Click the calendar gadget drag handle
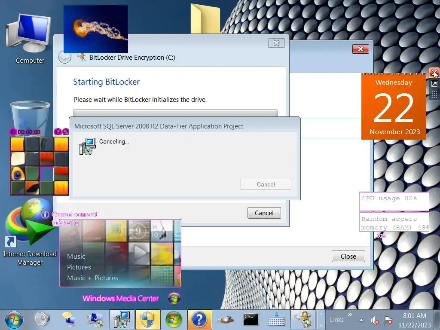 point(434,95)
